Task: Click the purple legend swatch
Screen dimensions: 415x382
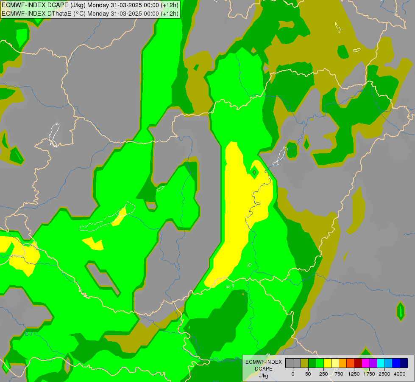Action: [373, 363]
